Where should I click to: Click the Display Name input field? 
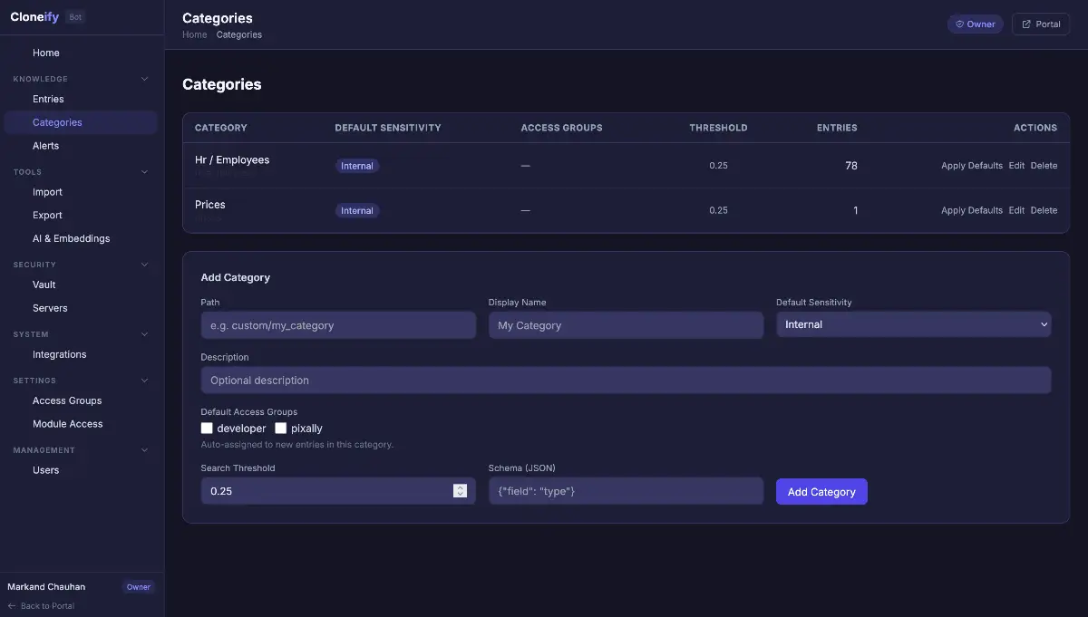[x=626, y=325]
